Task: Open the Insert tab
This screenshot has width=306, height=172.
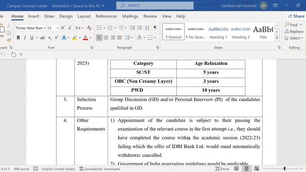Action: point(33,16)
